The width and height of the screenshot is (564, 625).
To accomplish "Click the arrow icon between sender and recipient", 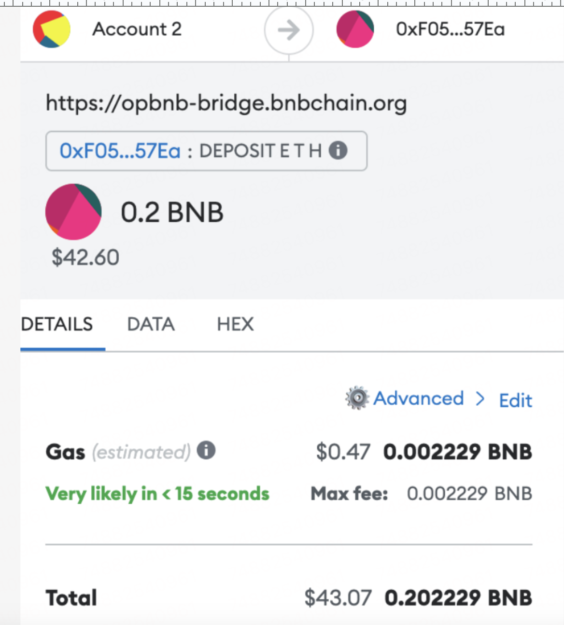I will [x=289, y=30].
